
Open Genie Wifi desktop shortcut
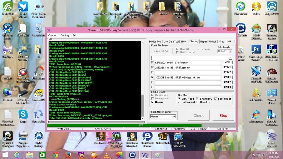click(7, 7)
